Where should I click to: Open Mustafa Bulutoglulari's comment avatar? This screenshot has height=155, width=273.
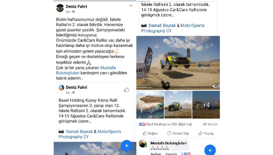click(143, 143)
